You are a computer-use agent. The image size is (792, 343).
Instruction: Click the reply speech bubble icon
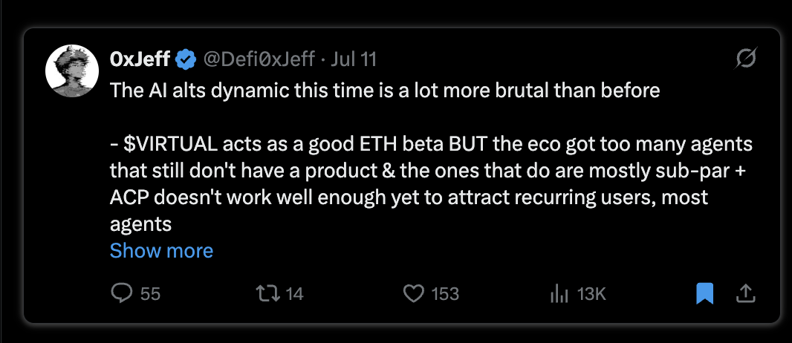[x=121, y=293]
